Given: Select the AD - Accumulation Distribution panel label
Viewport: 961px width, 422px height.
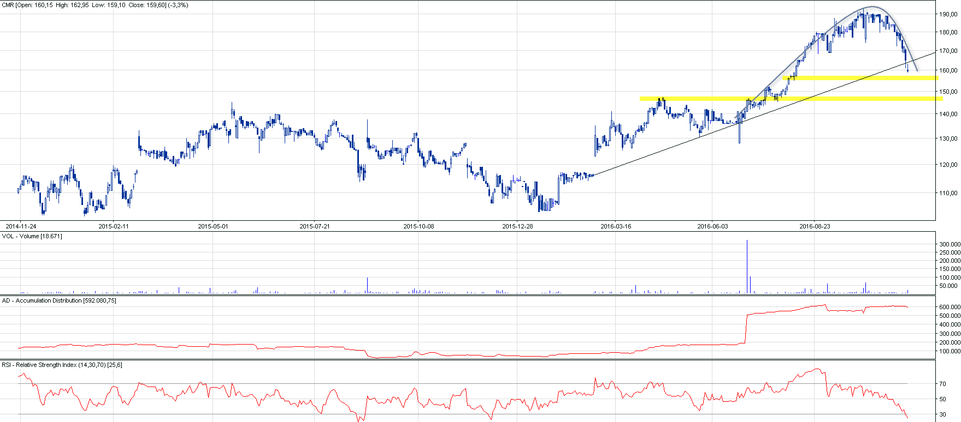Looking at the screenshot, I should point(59,300).
